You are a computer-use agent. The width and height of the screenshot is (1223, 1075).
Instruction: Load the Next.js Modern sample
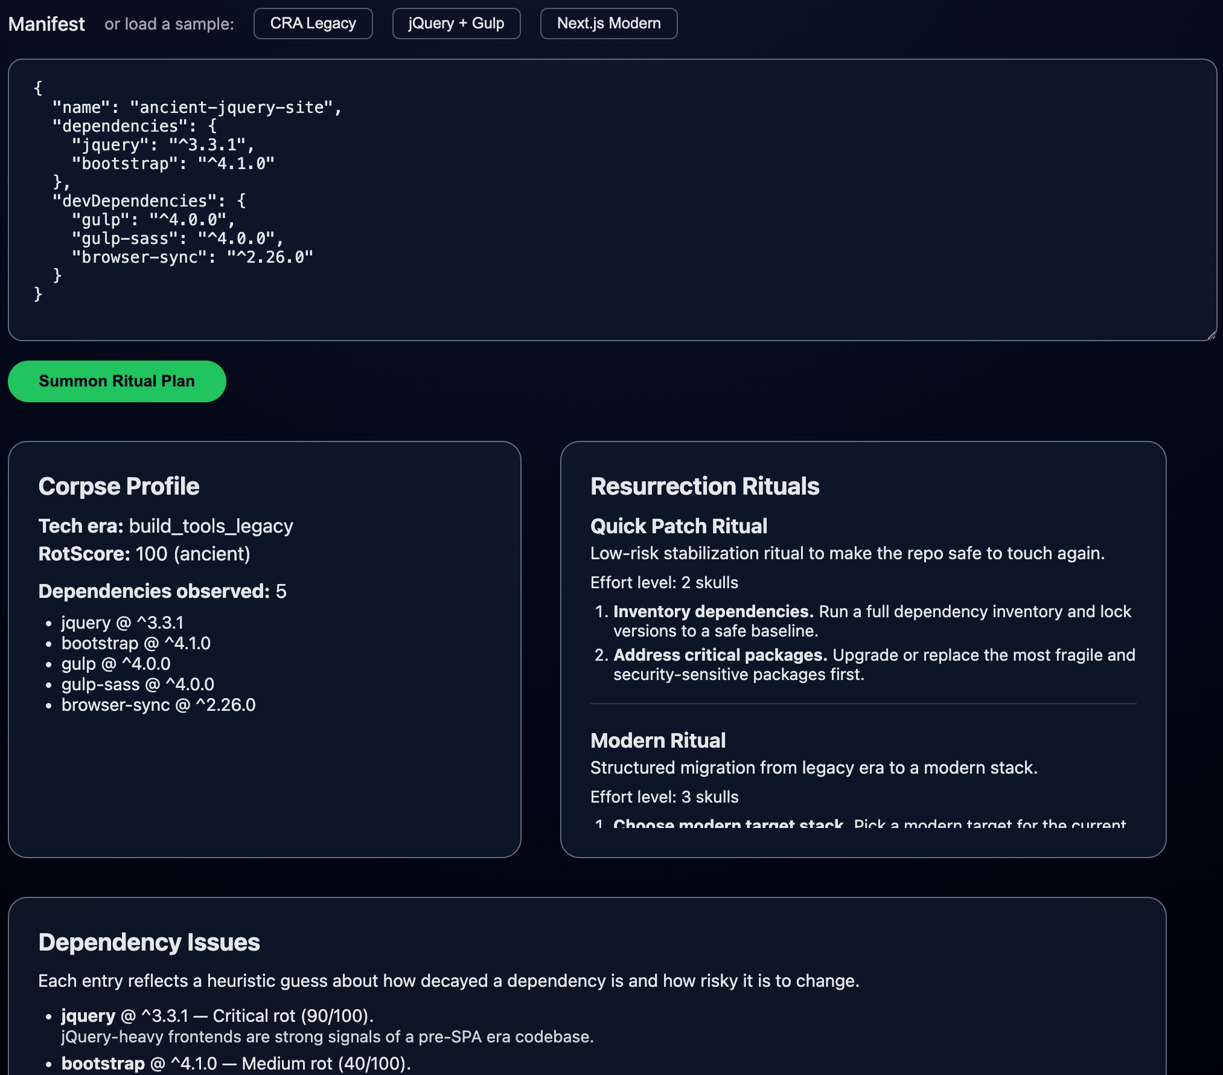[608, 24]
